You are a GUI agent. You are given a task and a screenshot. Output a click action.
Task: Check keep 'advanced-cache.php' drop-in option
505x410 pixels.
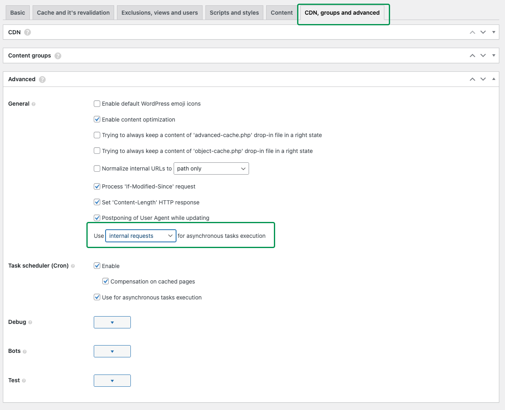pos(97,135)
